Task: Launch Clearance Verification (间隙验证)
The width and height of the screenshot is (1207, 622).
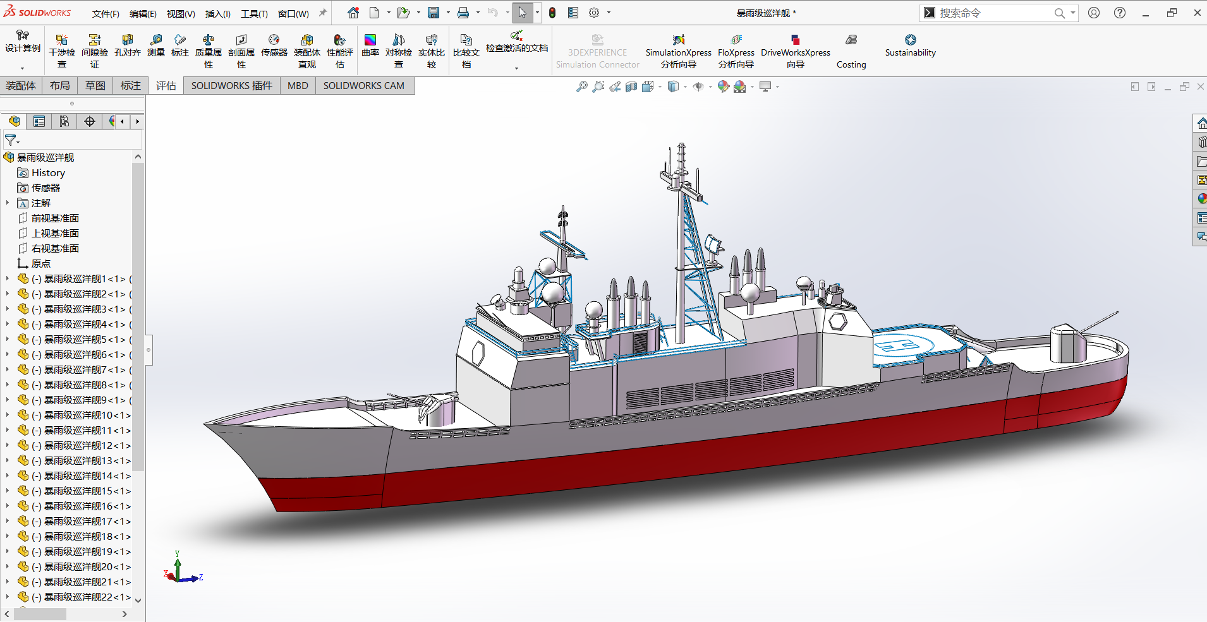Action: (x=95, y=51)
